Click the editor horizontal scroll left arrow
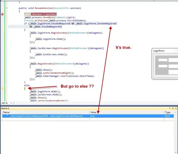 (x=14, y=103)
